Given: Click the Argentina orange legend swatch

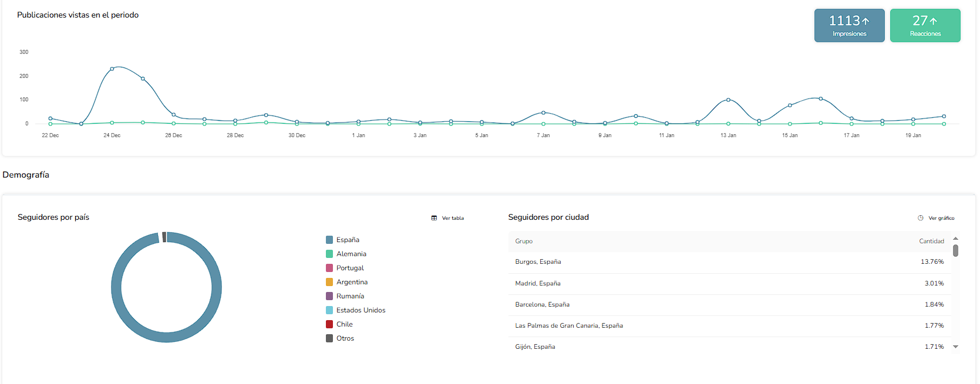Looking at the screenshot, I should [329, 282].
